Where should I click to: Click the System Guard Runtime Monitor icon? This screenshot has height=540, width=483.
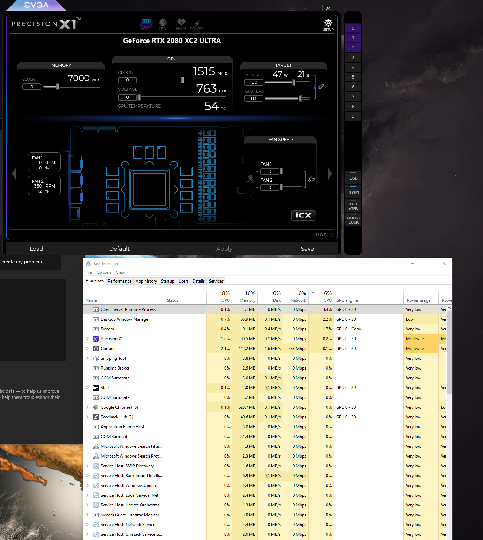tap(96, 515)
